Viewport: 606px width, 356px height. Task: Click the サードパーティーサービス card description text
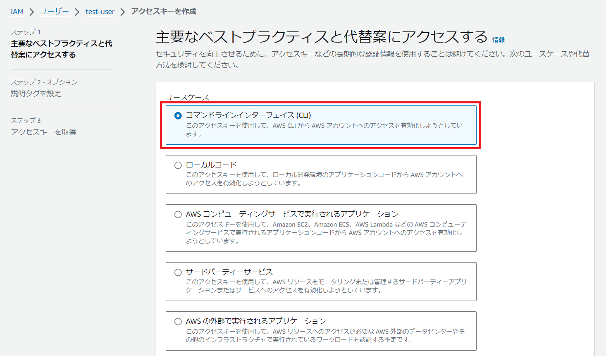click(x=326, y=286)
